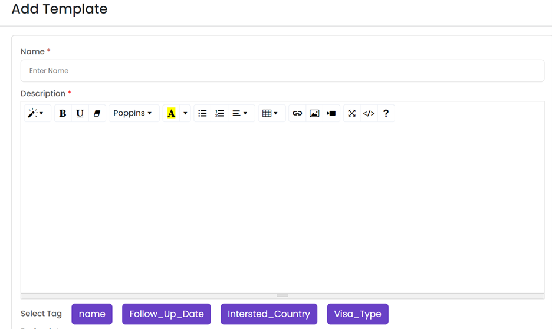552x329 pixels.
Task: Expand the text color options arrow
Action: tap(185, 113)
